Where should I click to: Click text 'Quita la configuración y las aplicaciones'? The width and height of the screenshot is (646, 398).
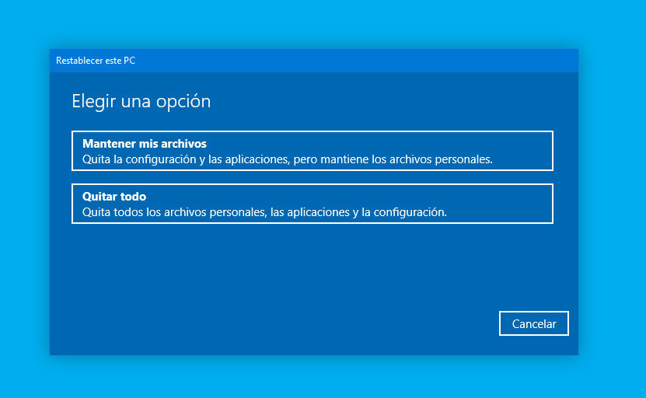[x=185, y=159]
